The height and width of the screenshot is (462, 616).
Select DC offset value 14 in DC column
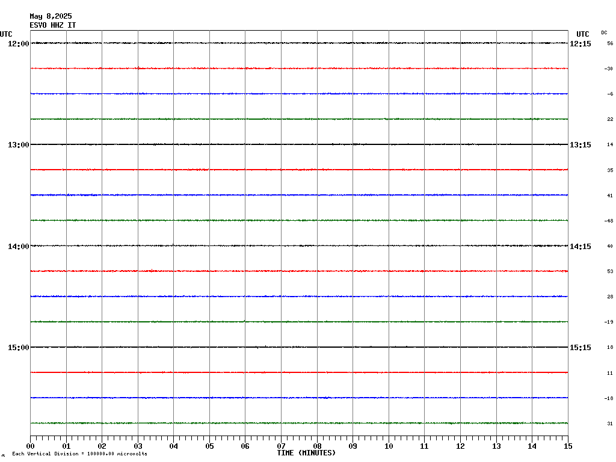(x=610, y=144)
